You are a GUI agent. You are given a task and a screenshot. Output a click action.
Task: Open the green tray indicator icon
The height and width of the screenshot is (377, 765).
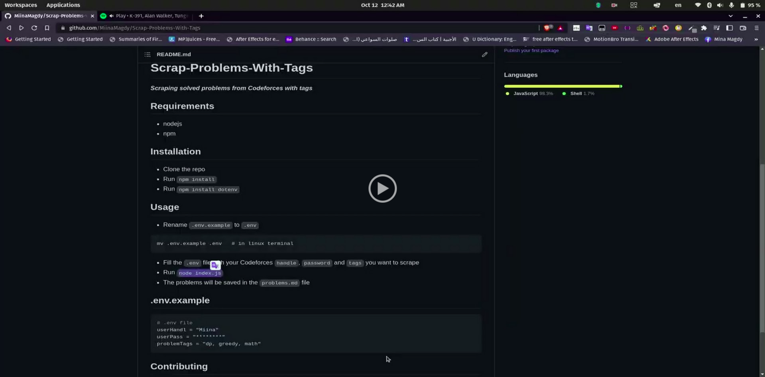pos(598,5)
